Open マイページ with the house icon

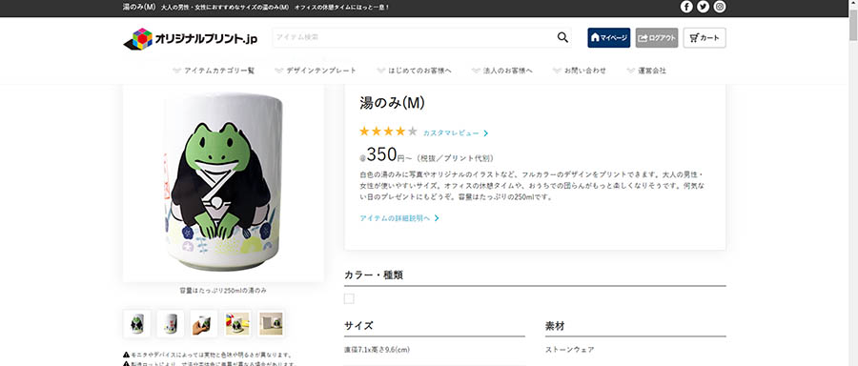(609, 38)
